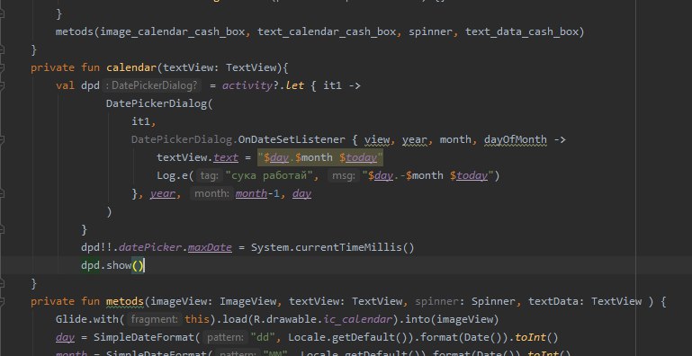The image size is (692, 356).
Task: Click ic_calendar drawable reference
Action: pyautogui.click(x=358, y=319)
